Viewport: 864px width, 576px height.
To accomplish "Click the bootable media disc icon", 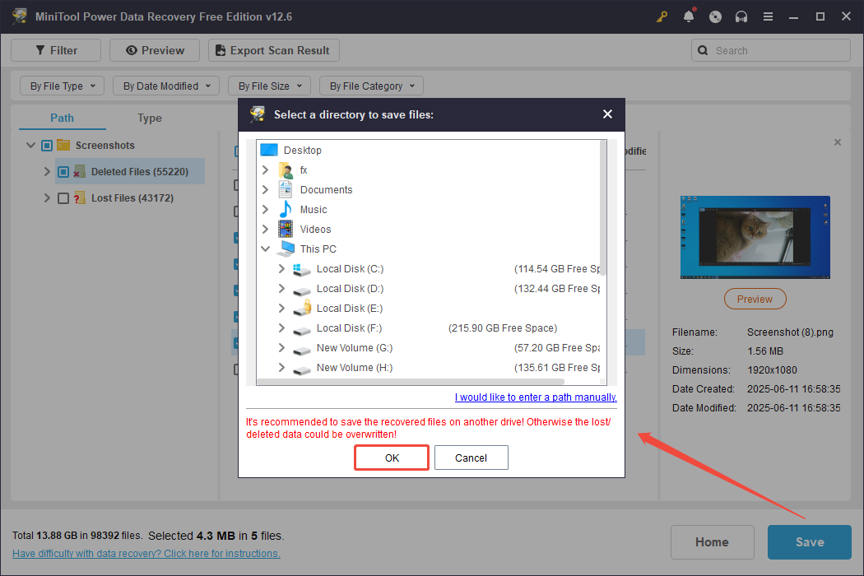I will (x=715, y=16).
